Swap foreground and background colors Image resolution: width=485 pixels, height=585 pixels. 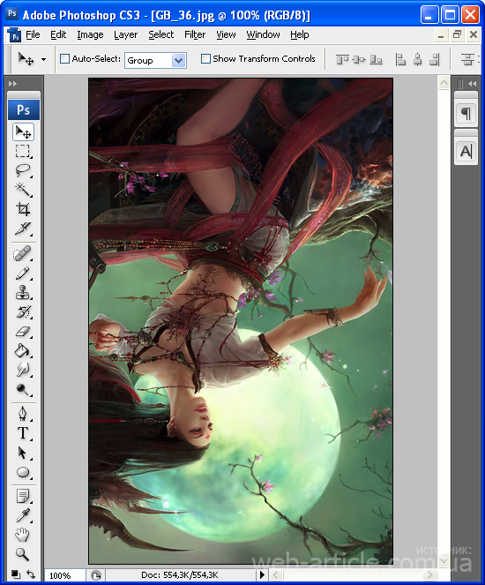coord(31,575)
